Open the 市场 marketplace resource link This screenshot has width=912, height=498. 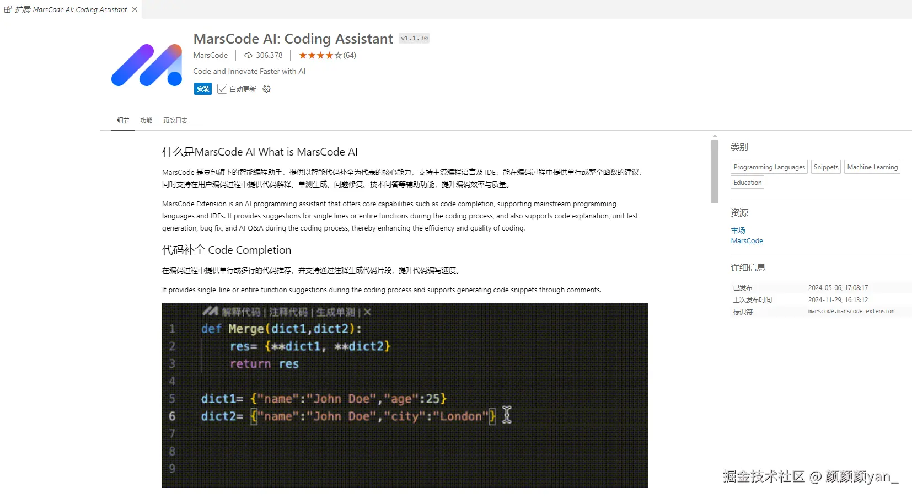738,231
